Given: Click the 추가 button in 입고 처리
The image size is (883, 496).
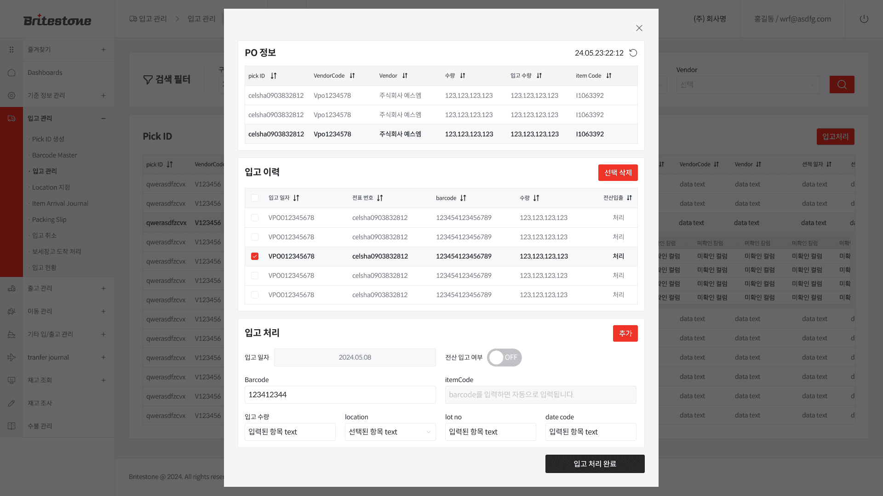Looking at the screenshot, I should [x=625, y=333].
